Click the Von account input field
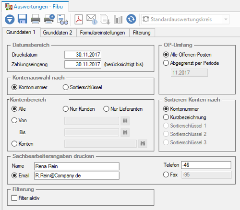The width and height of the screenshot is (240, 210). [92, 121]
